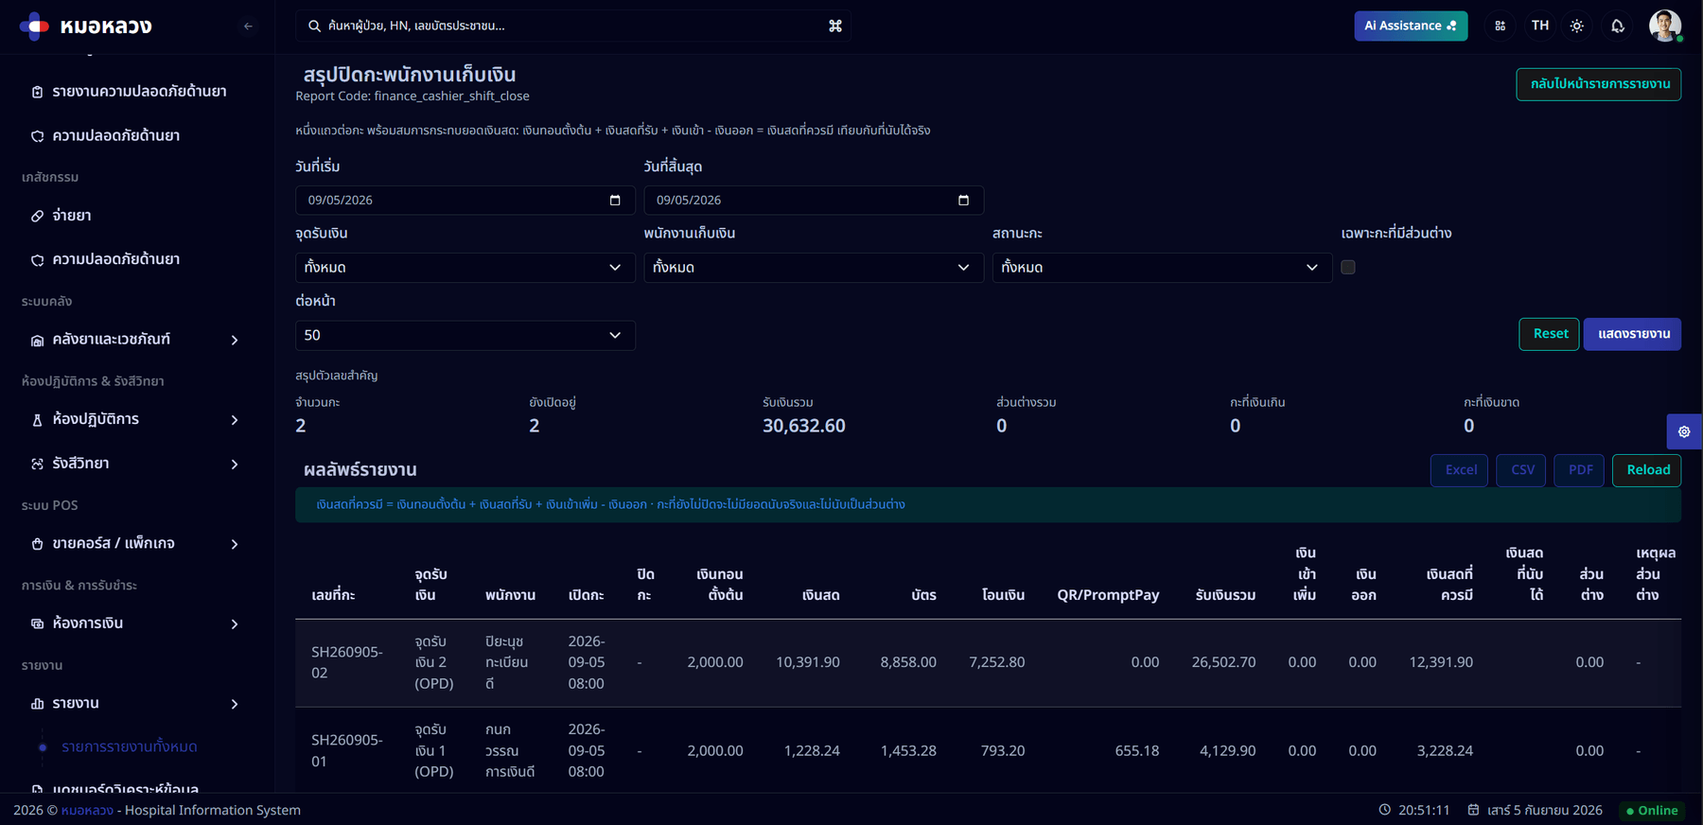Collapse the sidebar with the arrow icon
The image size is (1703, 825).
[248, 26]
